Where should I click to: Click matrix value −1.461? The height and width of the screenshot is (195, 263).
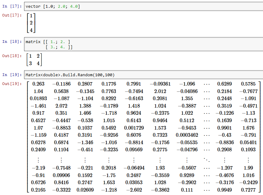(38, 106)
